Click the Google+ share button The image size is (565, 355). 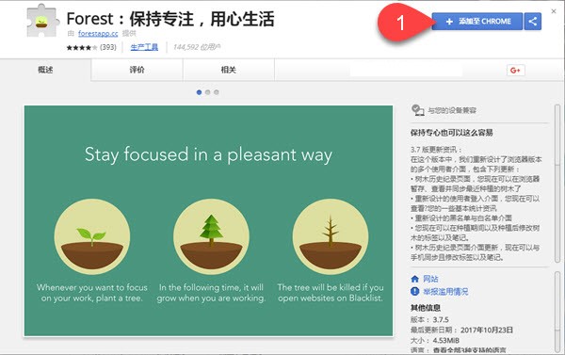pos(515,71)
